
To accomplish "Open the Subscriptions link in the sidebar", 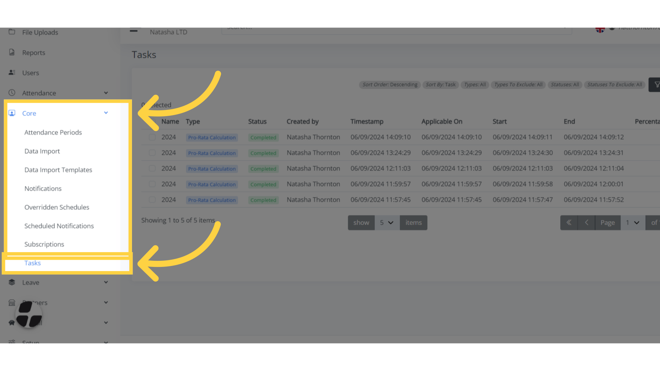I will click(44, 244).
